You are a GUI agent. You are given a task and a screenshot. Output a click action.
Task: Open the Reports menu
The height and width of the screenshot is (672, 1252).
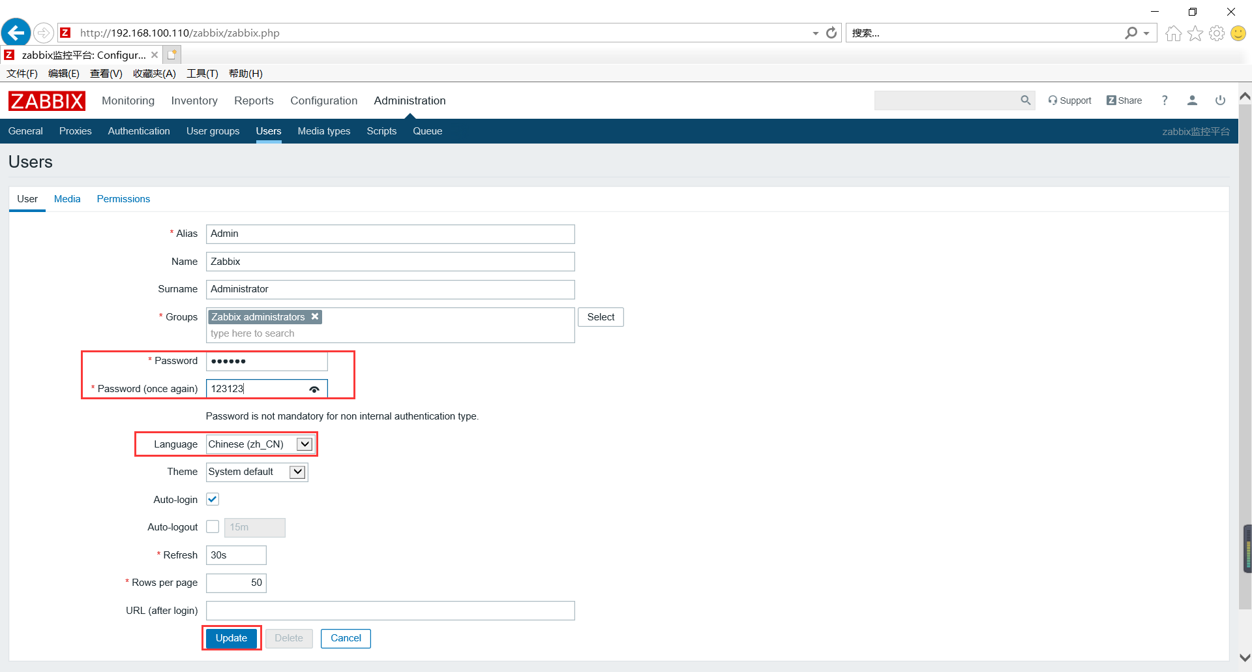click(x=254, y=100)
